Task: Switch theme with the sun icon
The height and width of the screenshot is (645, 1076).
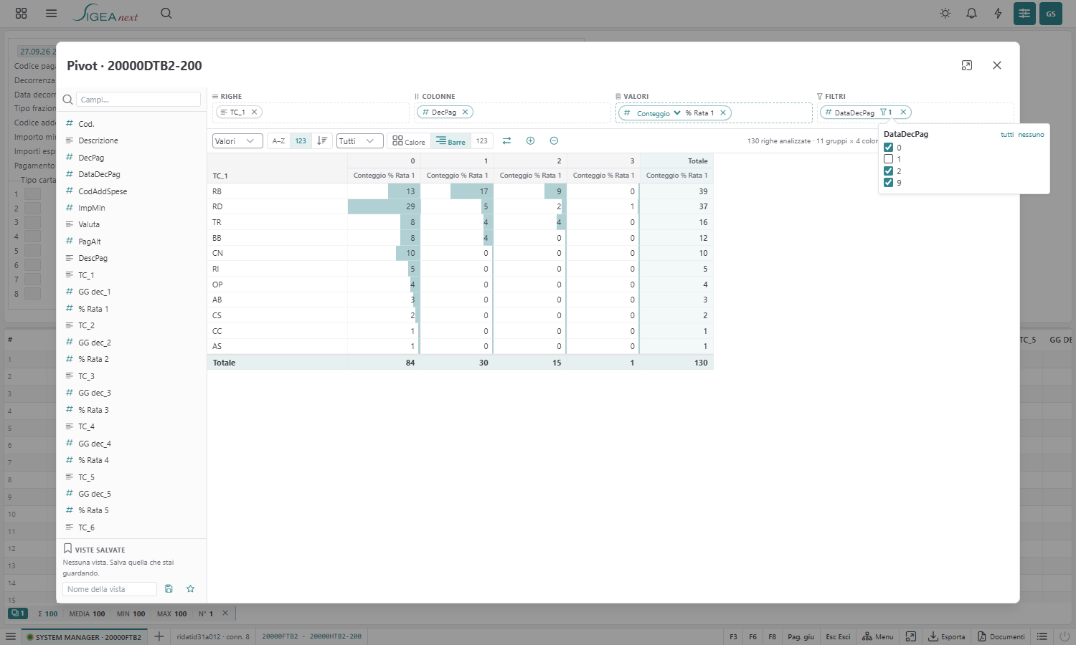Action: click(945, 14)
